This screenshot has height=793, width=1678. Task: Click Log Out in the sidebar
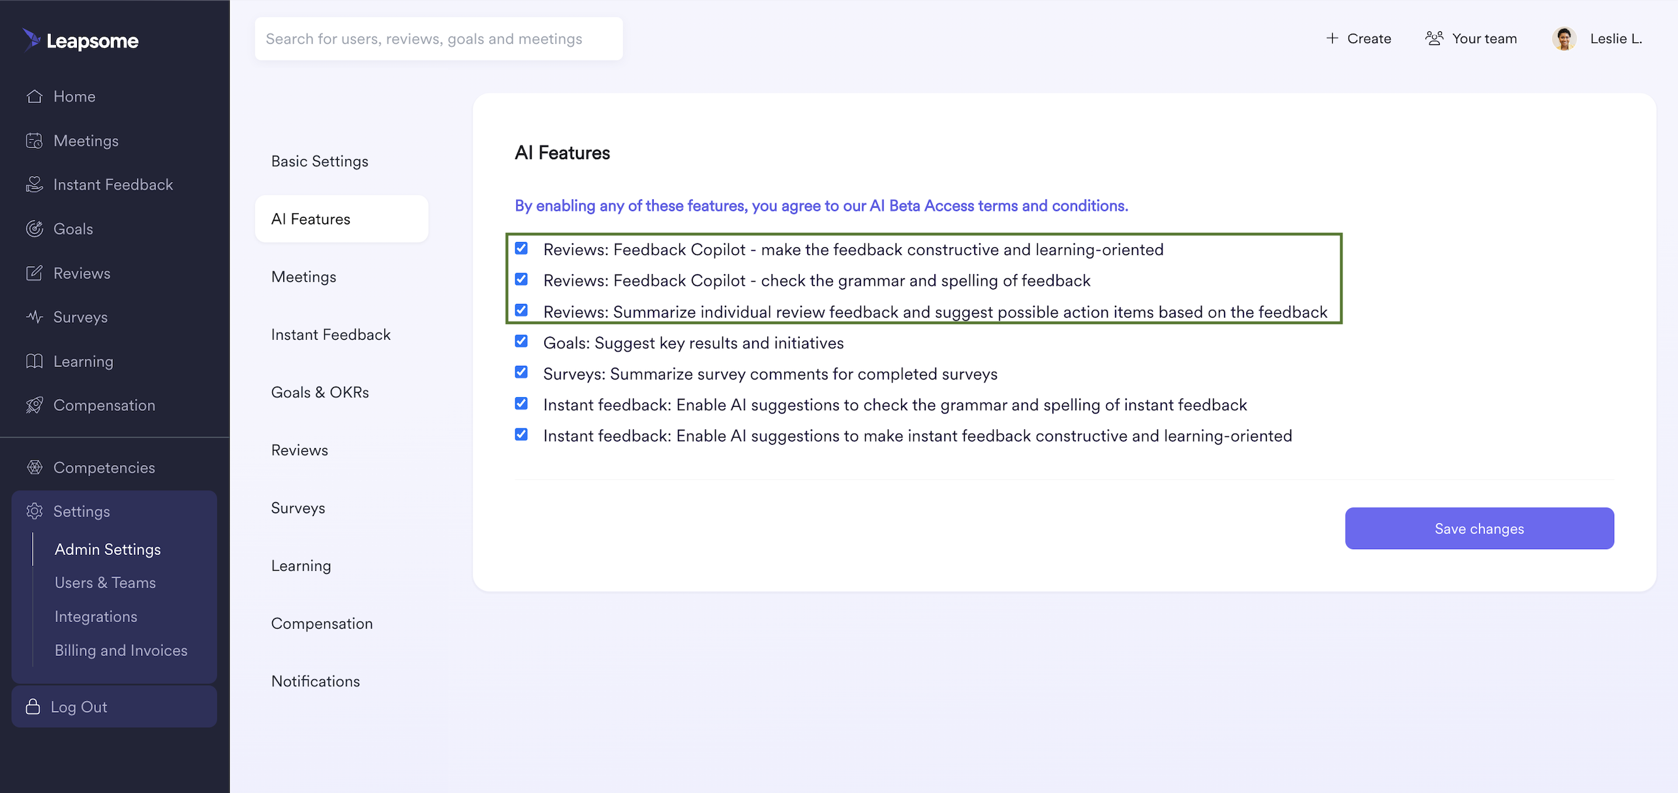[114, 707]
